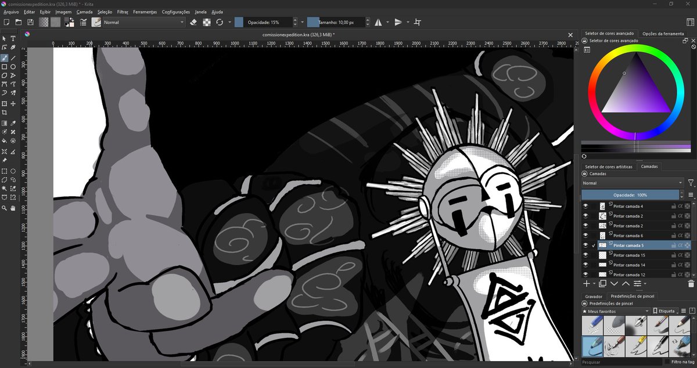Open the Filtrar menu
The height and width of the screenshot is (368, 697).
(x=123, y=12)
